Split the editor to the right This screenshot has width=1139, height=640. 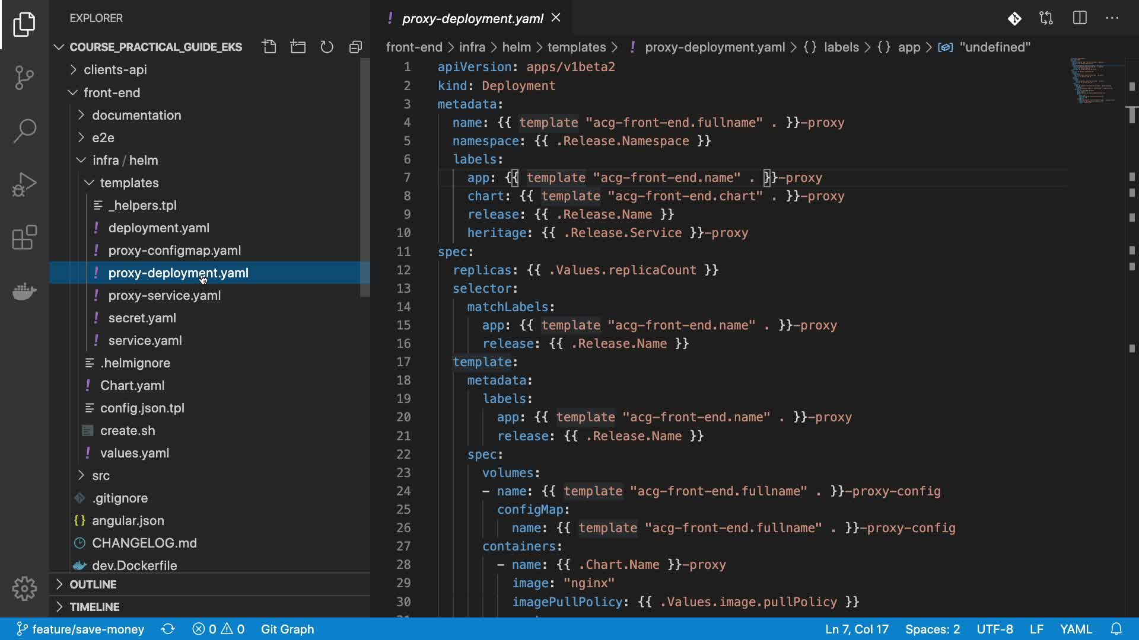coord(1080,18)
